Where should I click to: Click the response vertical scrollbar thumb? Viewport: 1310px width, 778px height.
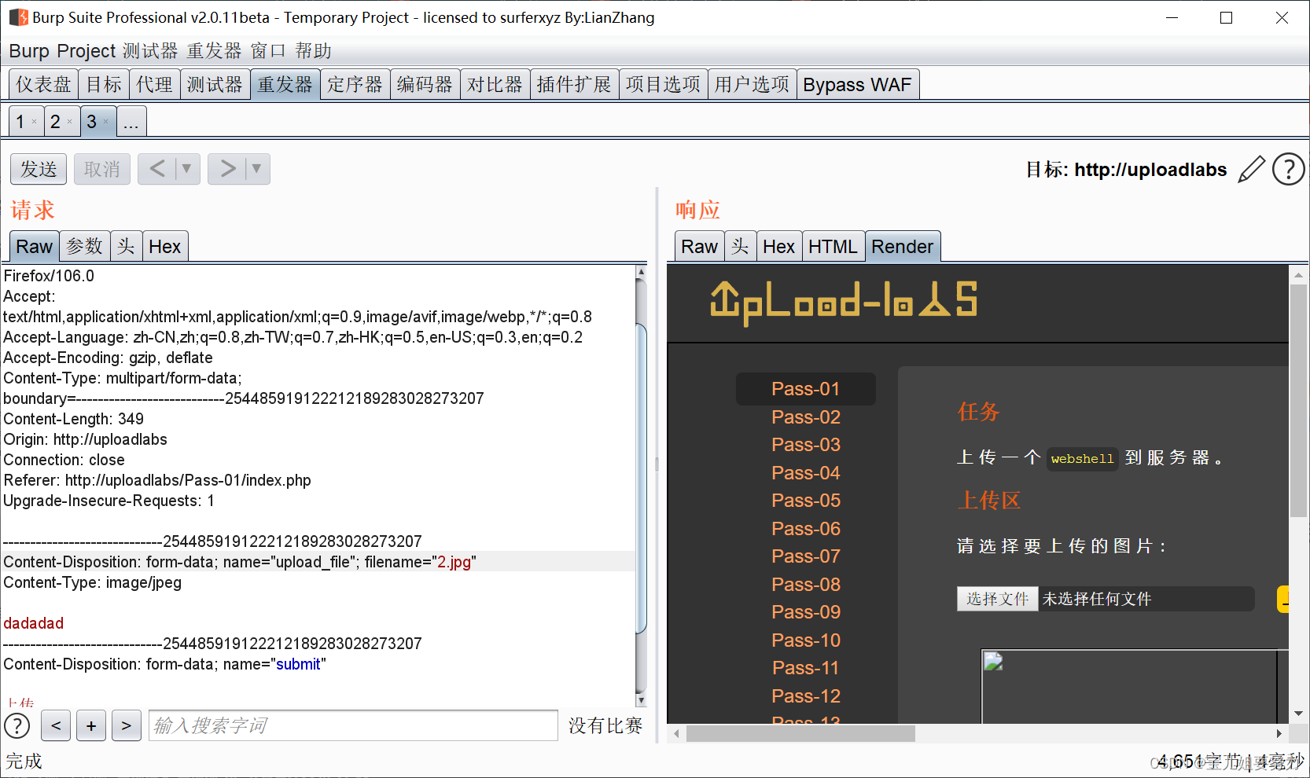(1298, 401)
